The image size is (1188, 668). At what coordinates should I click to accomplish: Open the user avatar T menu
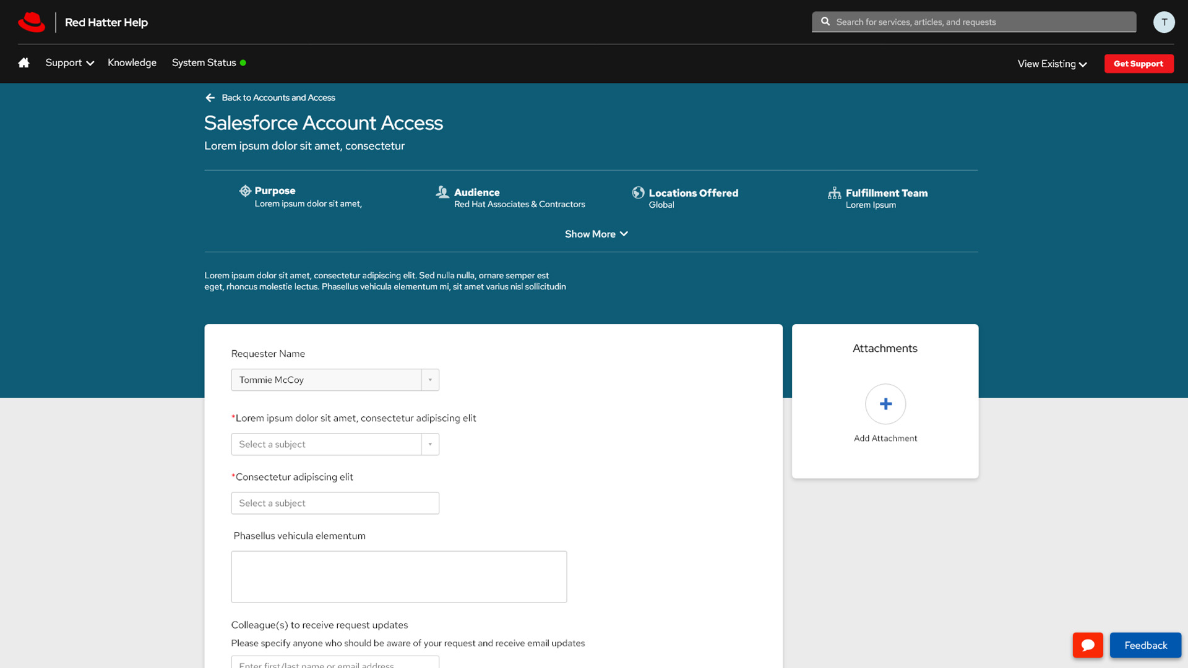[x=1164, y=22]
